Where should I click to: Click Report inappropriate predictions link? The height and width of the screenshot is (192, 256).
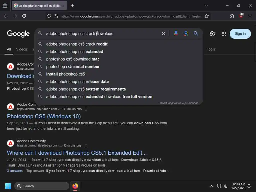click(178, 103)
